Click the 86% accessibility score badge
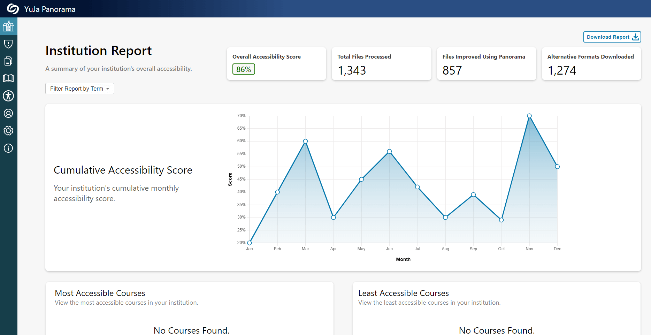The width and height of the screenshot is (651, 335). point(244,69)
